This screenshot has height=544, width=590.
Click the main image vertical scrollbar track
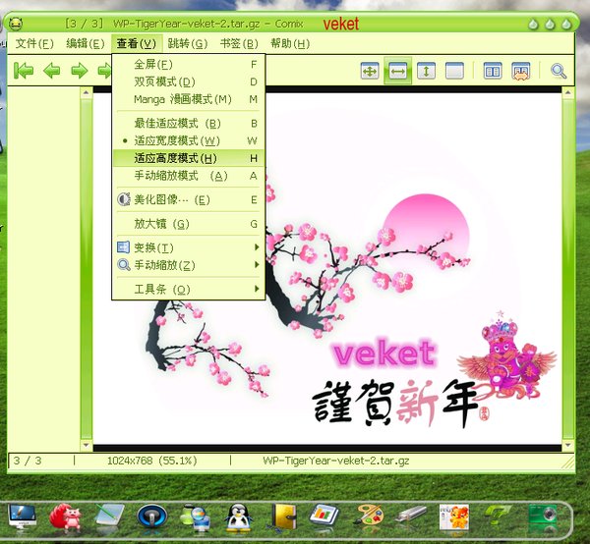567,269
